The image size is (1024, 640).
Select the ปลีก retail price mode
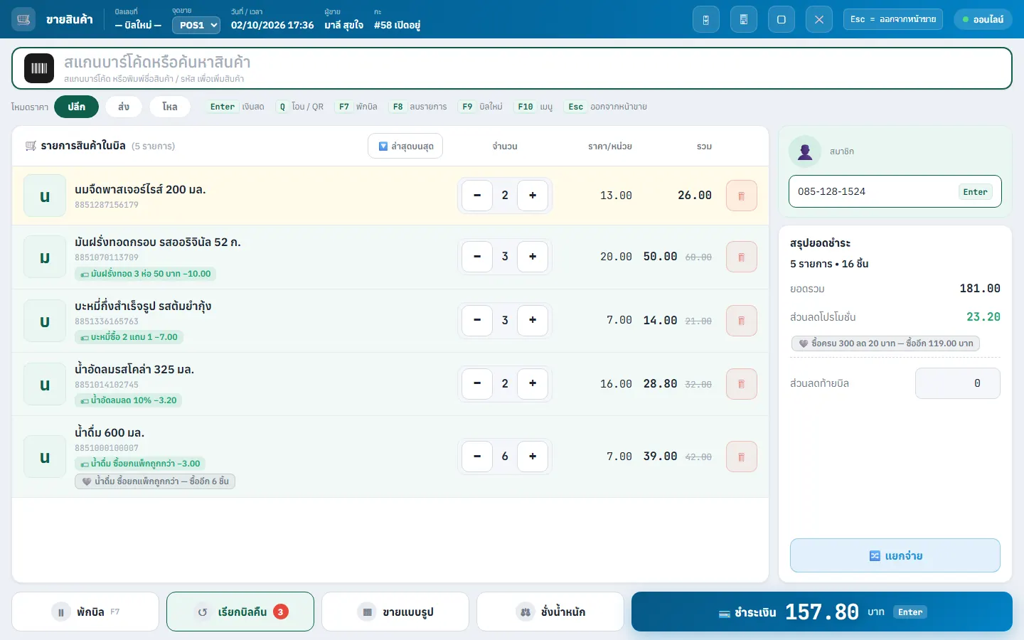pyautogui.click(x=77, y=107)
